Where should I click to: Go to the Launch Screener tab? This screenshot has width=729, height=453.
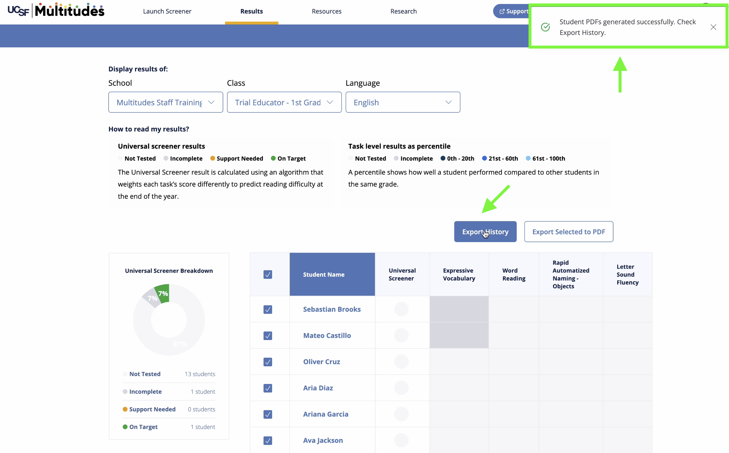(x=167, y=11)
